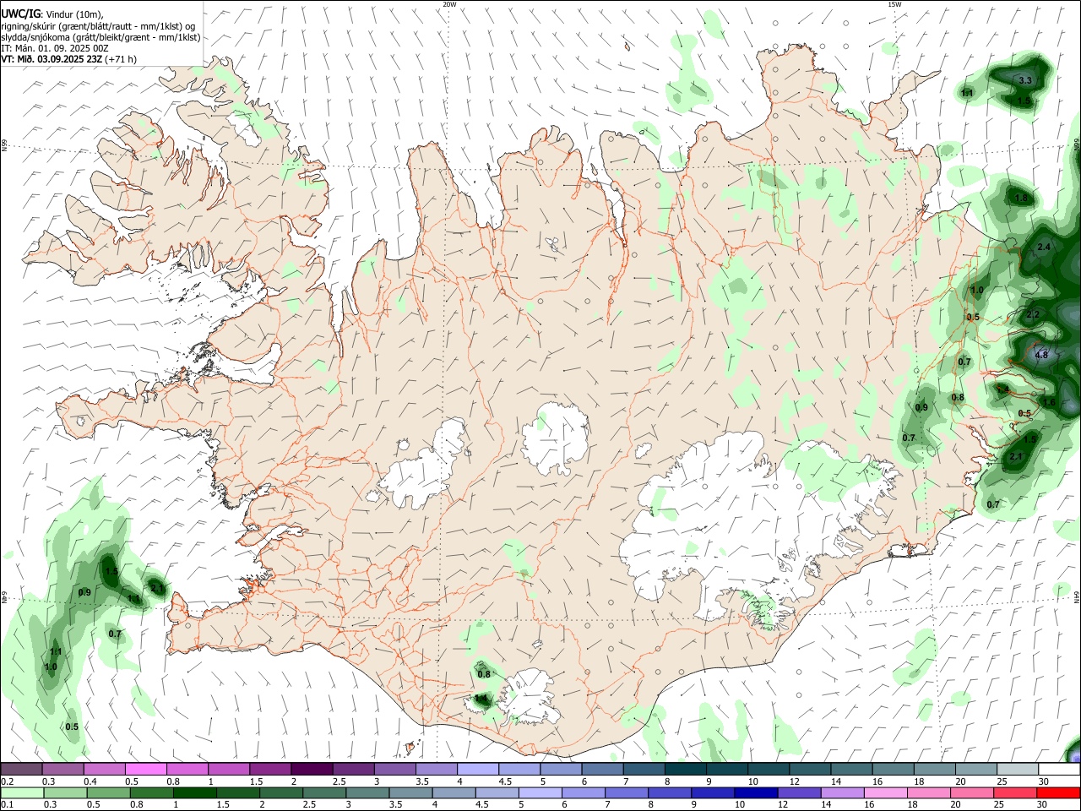
Task: Select the deep blue 10–12 swatch in bottom legend row
Action: [x=755, y=792]
